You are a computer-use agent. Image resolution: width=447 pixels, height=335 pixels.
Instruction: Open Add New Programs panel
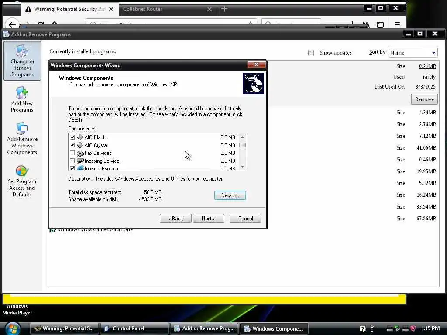point(22,99)
